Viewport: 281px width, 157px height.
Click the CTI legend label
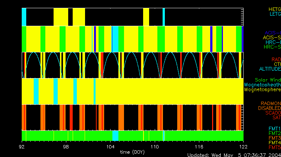277,64
